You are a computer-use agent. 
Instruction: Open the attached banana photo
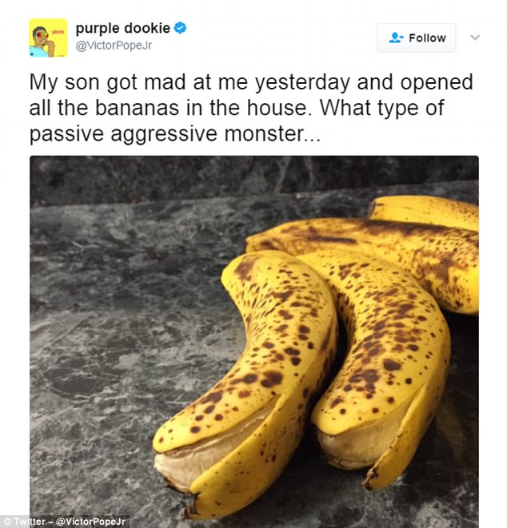pos(254,341)
